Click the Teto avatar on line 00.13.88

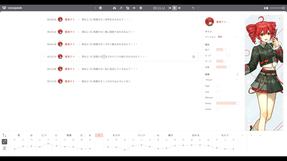tap(60, 69)
